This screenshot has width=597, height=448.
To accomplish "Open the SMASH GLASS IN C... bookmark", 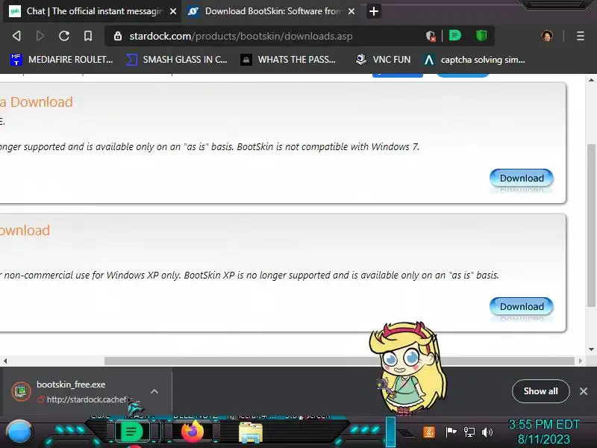I will [177, 60].
